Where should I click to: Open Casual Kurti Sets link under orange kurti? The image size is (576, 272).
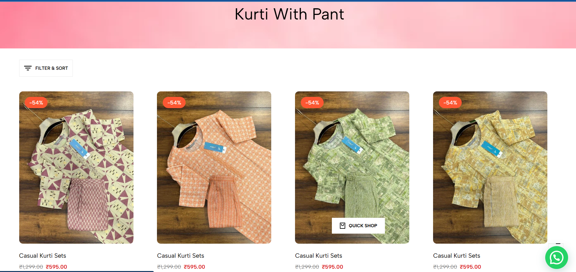pos(181,256)
